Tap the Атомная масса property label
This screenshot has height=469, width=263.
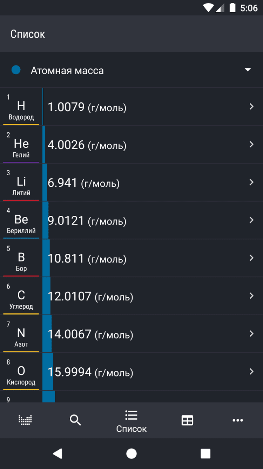click(x=67, y=71)
